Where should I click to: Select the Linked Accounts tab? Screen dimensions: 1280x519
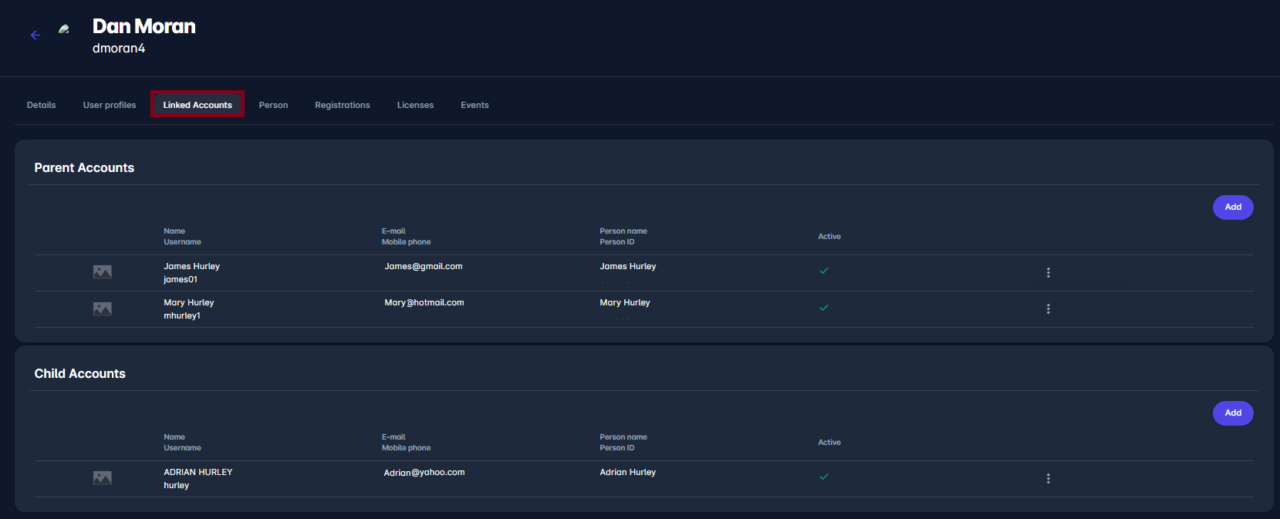[x=198, y=105]
